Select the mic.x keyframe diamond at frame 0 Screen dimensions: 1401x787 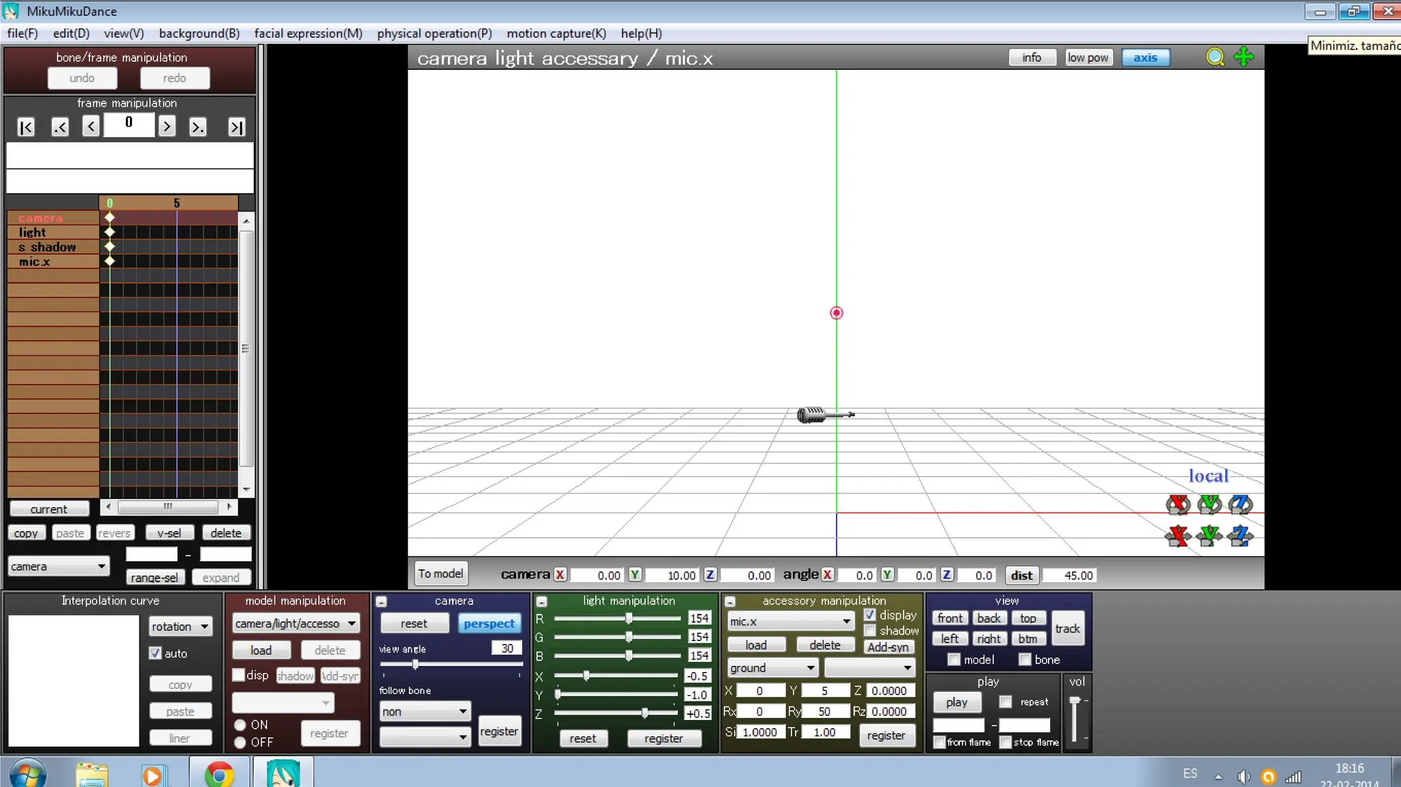109,261
